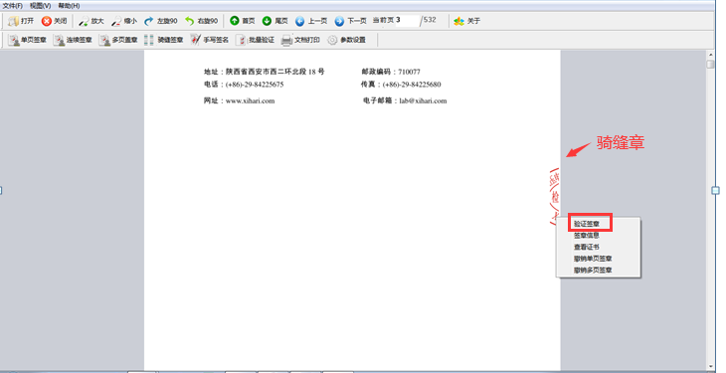726x373 pixels.
Task: Select the 单页签章 single-page seal tool
Action: [28, 40]
